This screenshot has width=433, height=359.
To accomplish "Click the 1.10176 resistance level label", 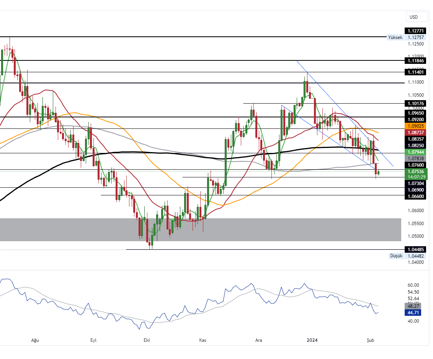I will [x=415, y=104].
